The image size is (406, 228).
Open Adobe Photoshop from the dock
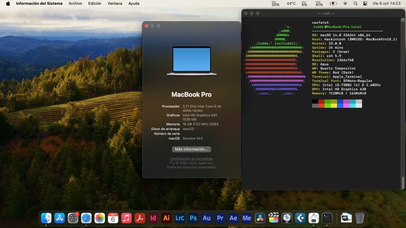[193, 218]
